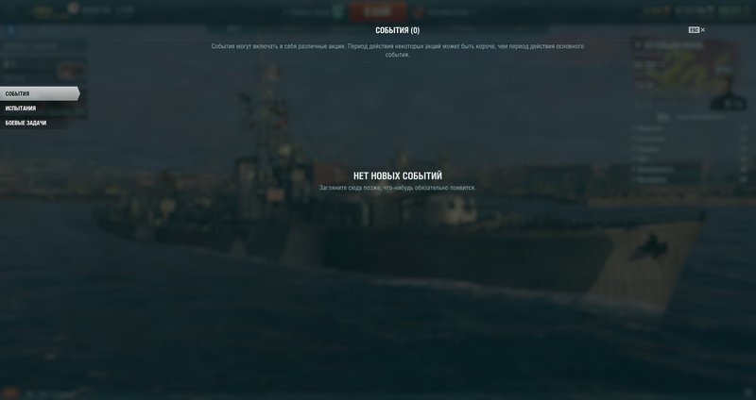The width and height of the screenshot is (756, 400).
Task: Open the commander portrait
Action: 728,93
